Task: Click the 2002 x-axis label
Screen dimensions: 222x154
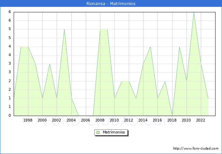Action: click(57, 120)
